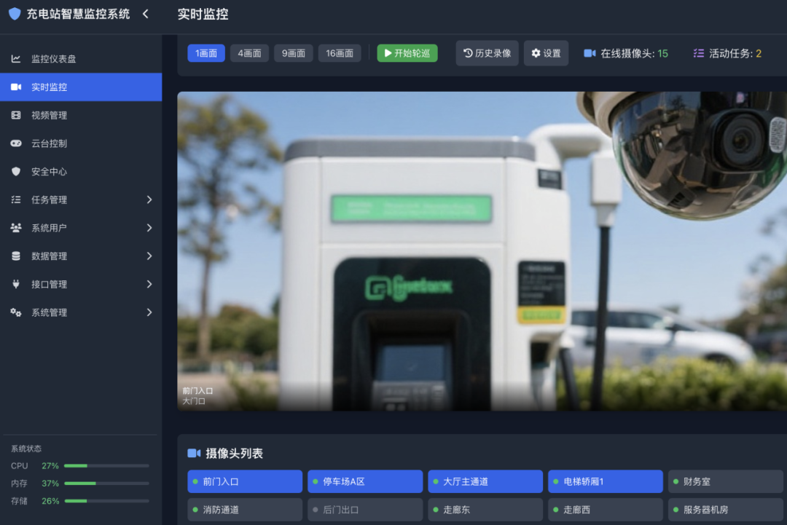Expand the 系统用户 submenu arrow
Screen dimensions: 787x525
[x=149, y=228]
